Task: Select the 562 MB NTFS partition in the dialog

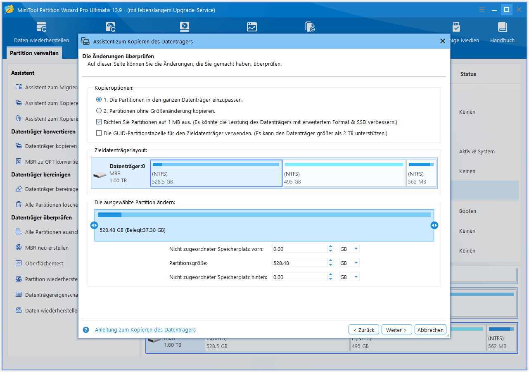Action: pyautogui.click(x=421, y=174)
